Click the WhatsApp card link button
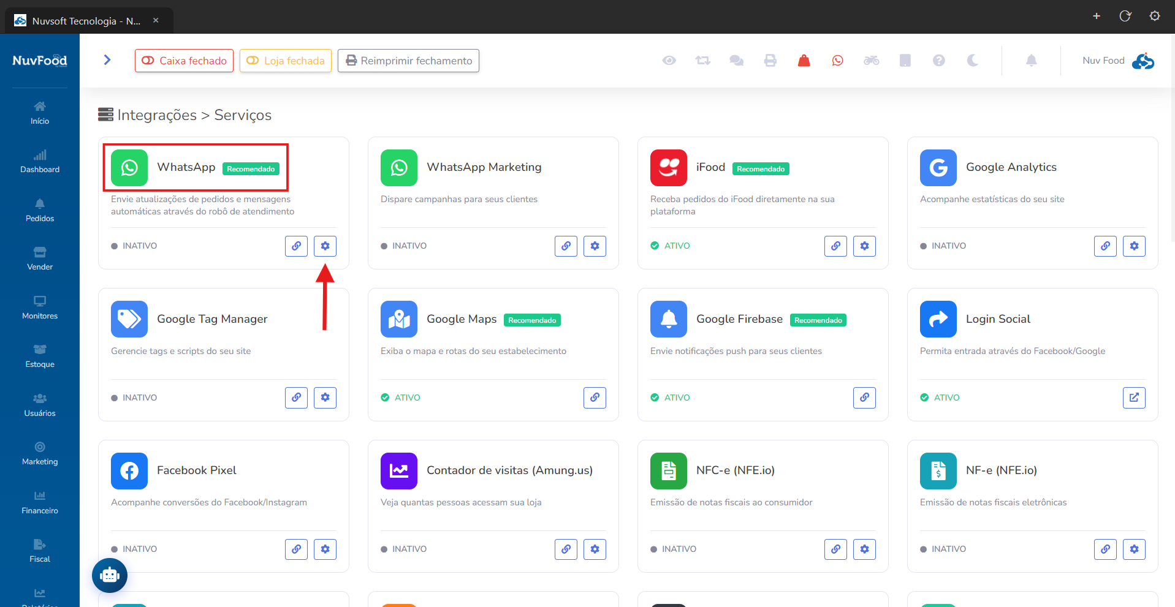This screenshot has height=607, width=1175. tap(296, 246)
